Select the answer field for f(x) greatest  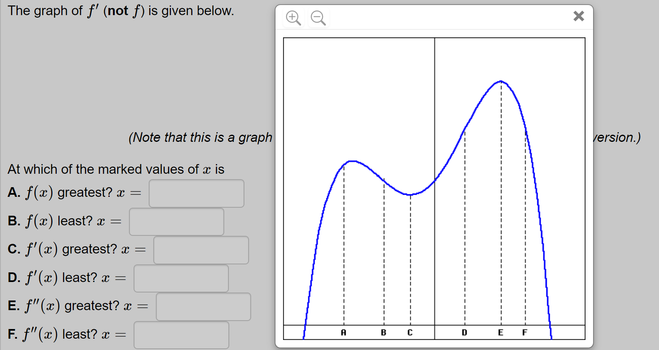click(196, 193)
